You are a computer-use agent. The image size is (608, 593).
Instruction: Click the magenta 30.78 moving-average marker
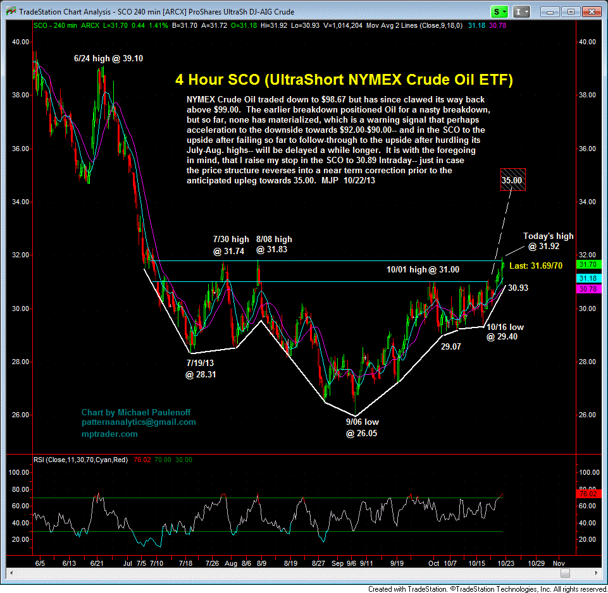588,289
